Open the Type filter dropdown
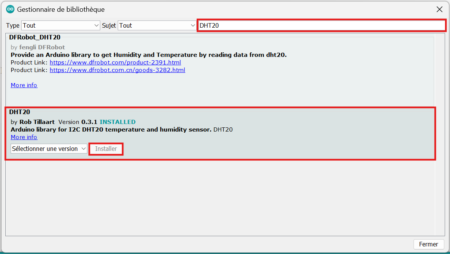Image resolution: width=450 pixels, height=254 pixels. pyautogui.click(x=60, y=25)
